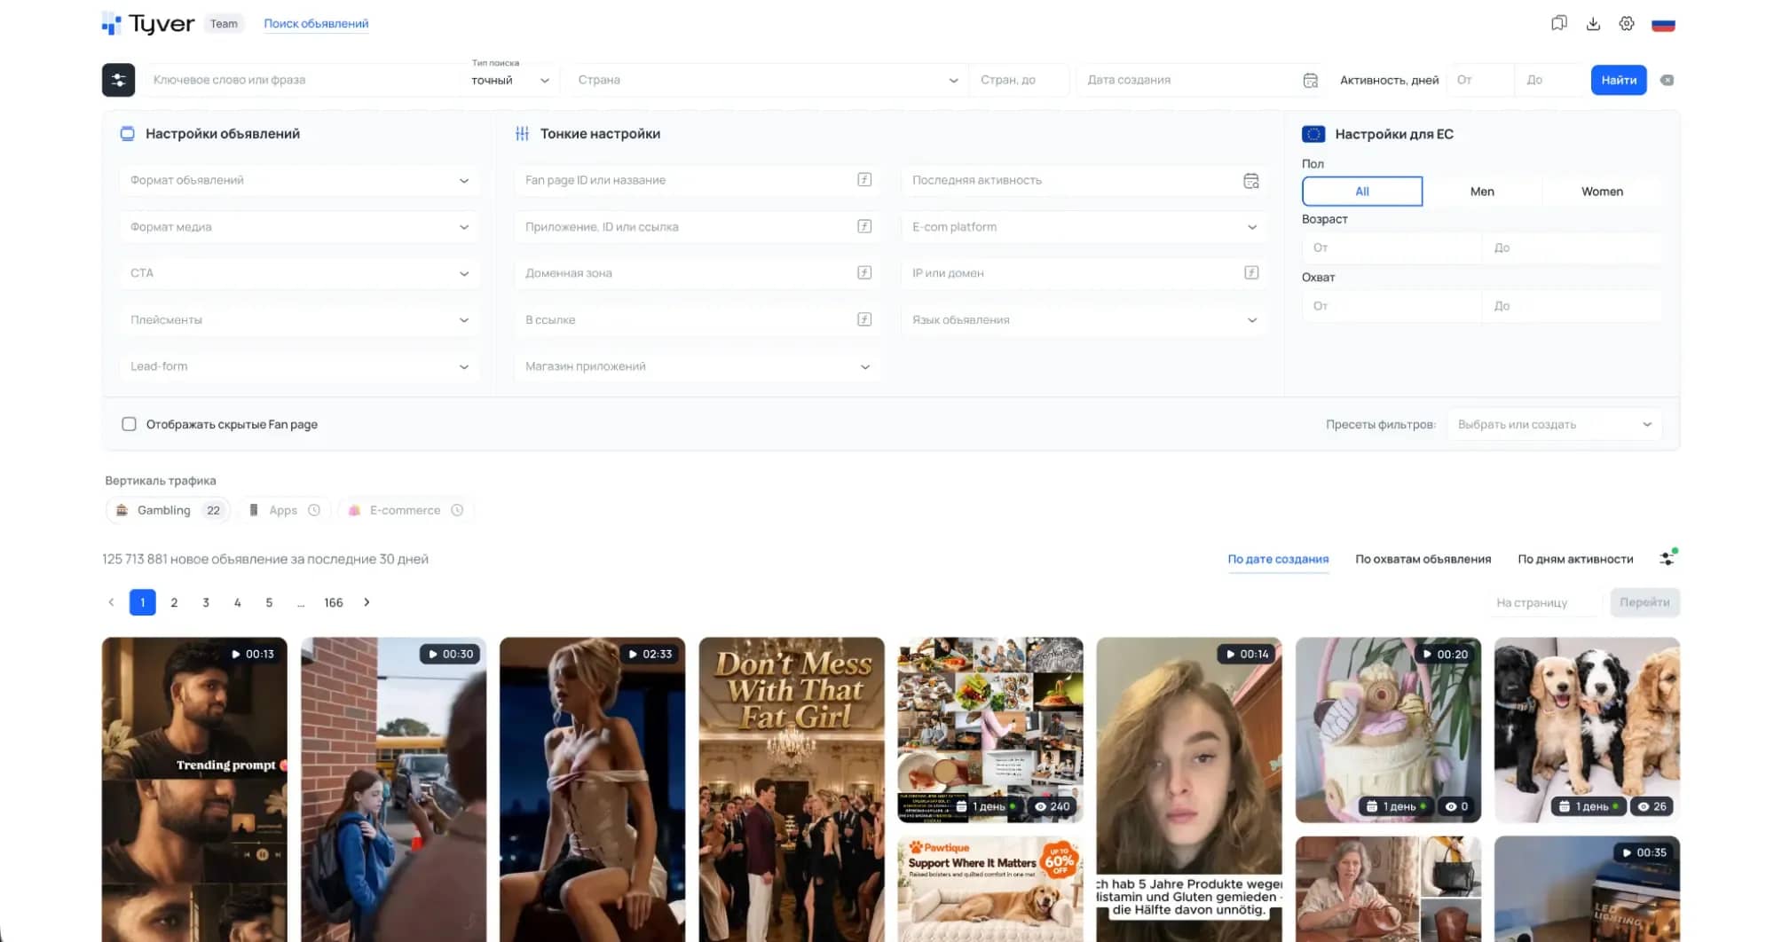This screenshot has width=1774, height=942.
Task: Click calendar icon in Последняя активность field
Action: click(1251, 180)
